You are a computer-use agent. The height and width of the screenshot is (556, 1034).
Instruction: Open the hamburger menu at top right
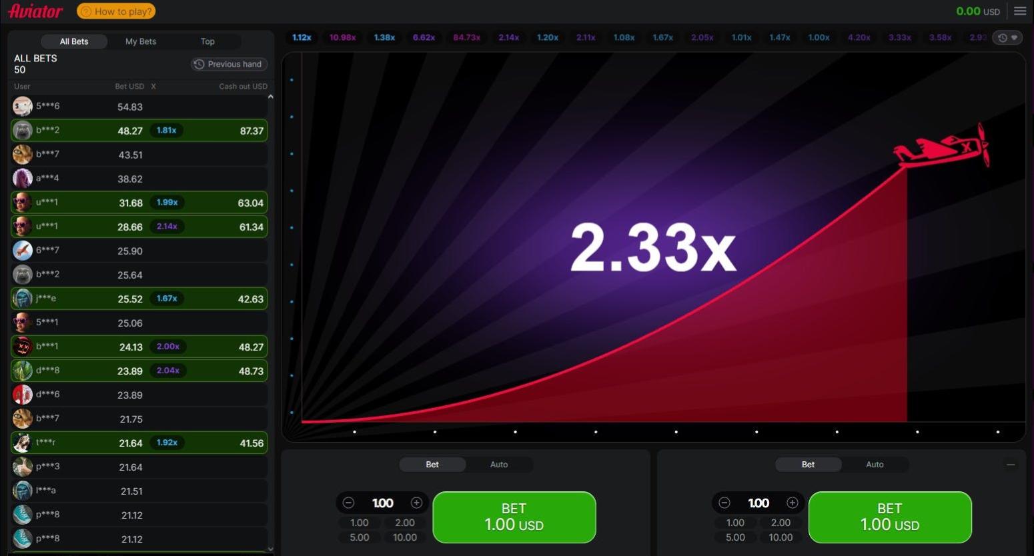click(1020, 11)
